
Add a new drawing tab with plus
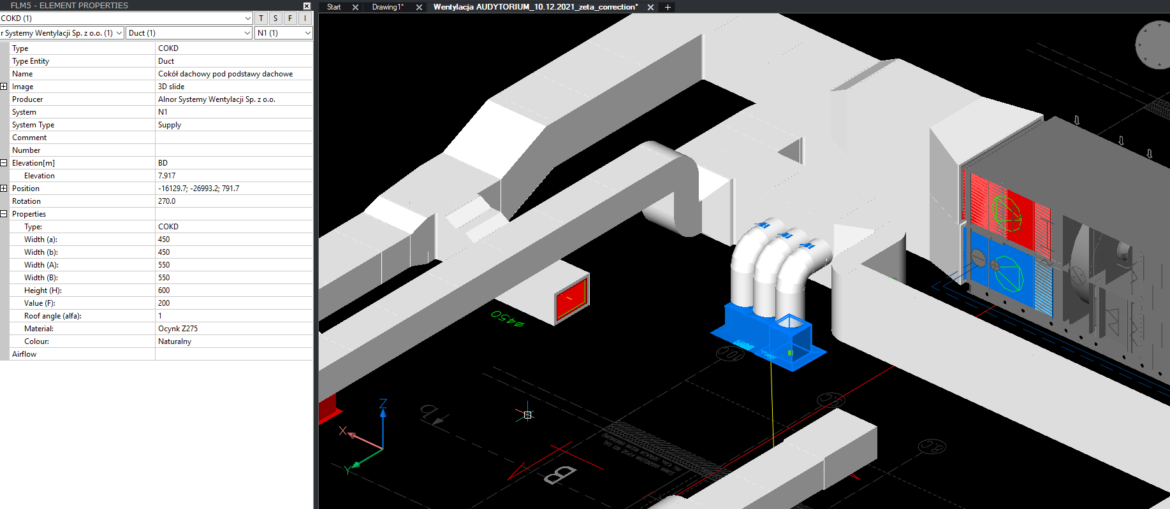(x=668, y=7)
